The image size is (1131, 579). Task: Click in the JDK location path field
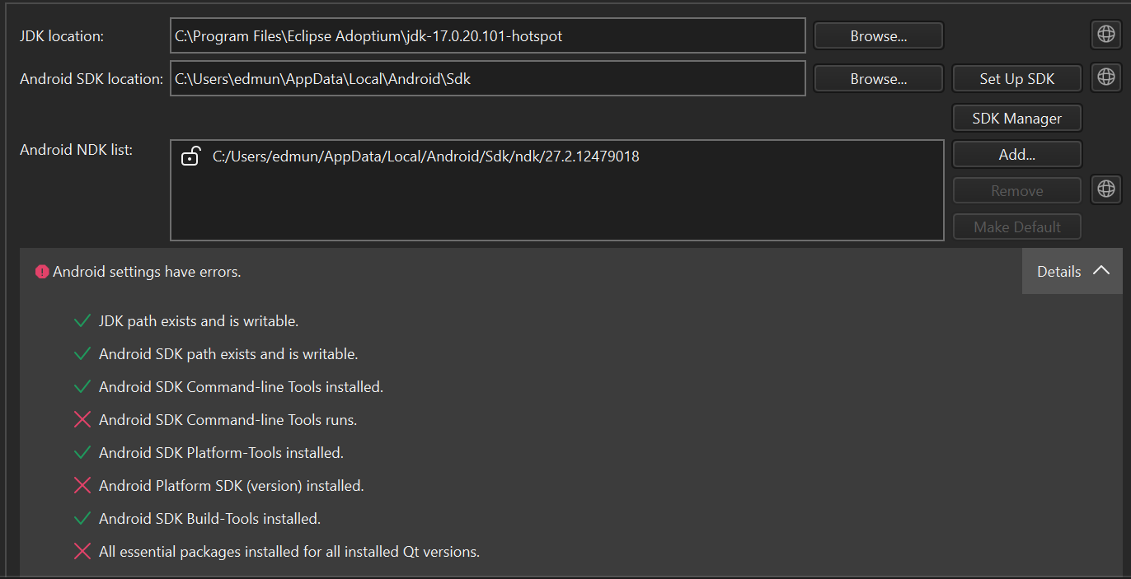[x=488, y=35]
